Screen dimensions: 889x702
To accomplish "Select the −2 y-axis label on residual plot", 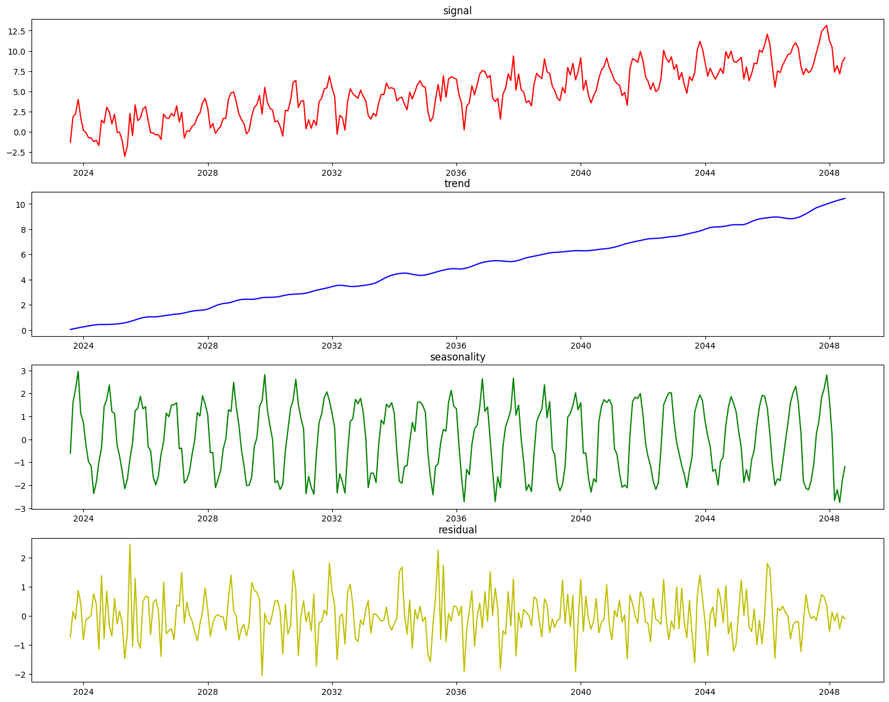I will [x=18, y=675].
